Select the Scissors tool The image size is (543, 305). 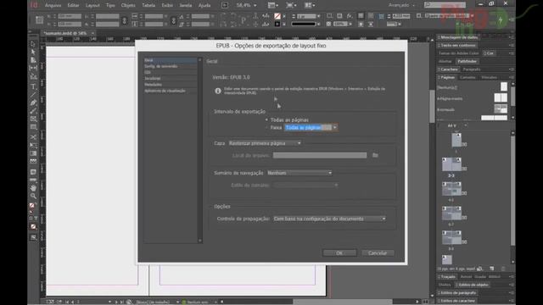point(33,137)
